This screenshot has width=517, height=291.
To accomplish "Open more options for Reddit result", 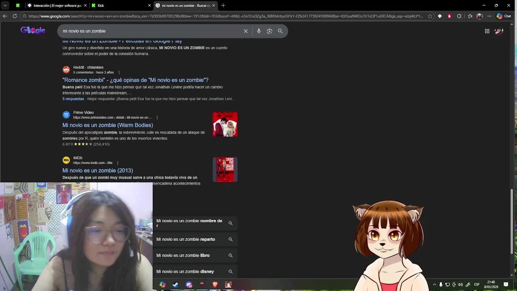I will [x=119, y=72].
